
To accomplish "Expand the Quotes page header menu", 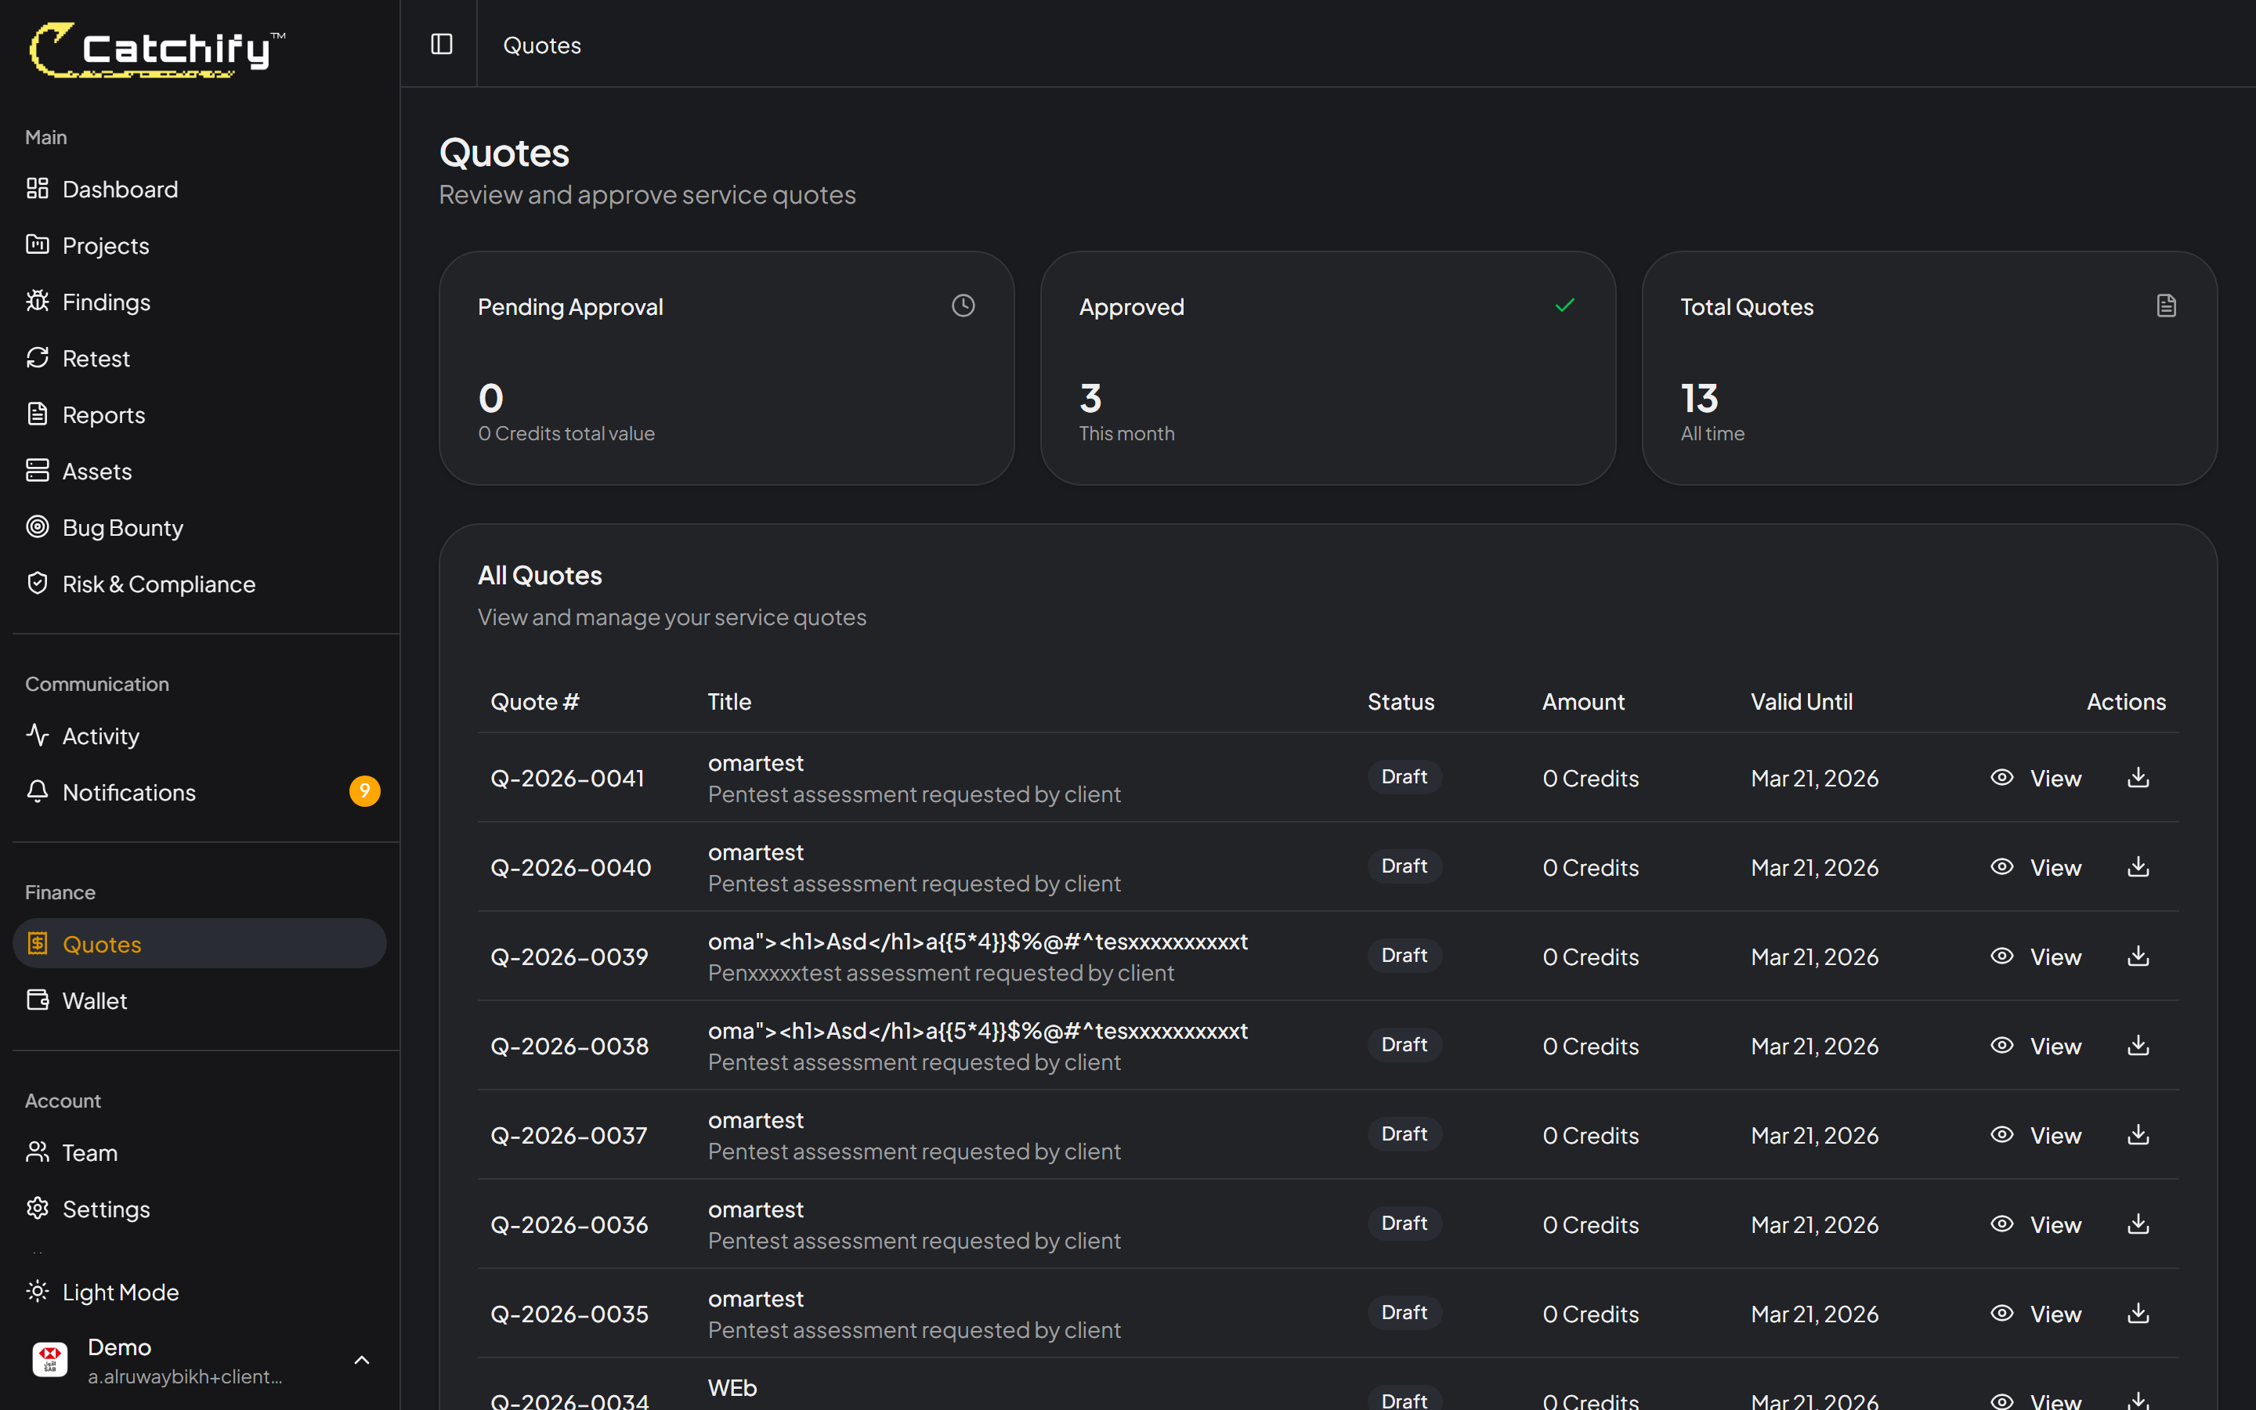I will [541, 44].
